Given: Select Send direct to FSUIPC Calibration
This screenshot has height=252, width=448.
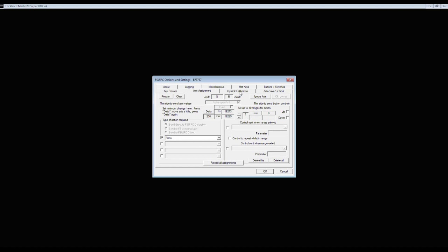Looking at the screenshot, I should tap(166, 125).
